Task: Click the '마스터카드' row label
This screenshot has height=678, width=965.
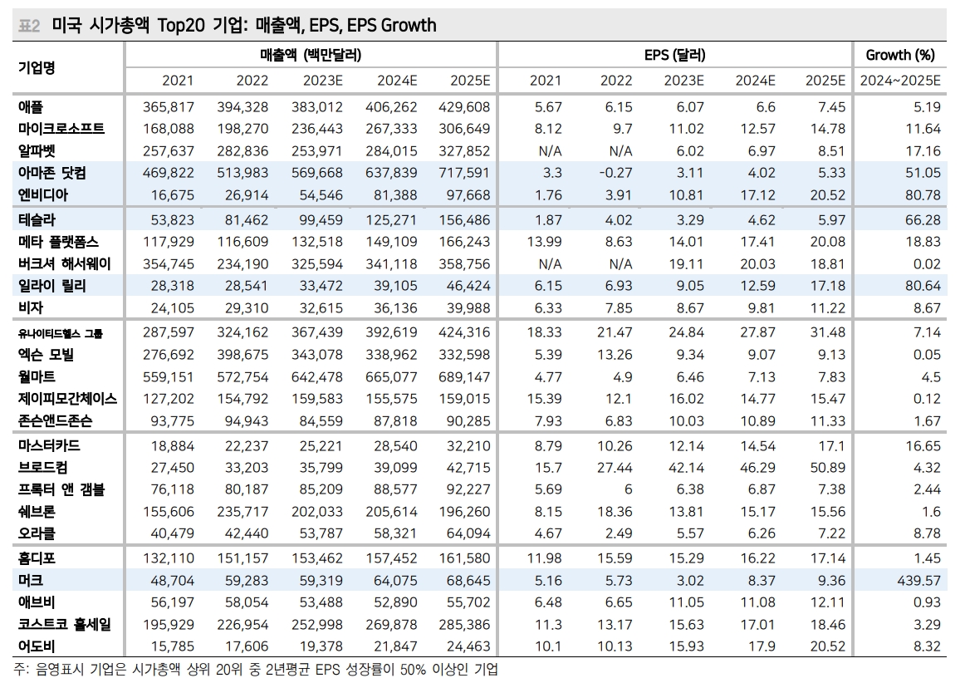Action: click(x=49, y=446)
